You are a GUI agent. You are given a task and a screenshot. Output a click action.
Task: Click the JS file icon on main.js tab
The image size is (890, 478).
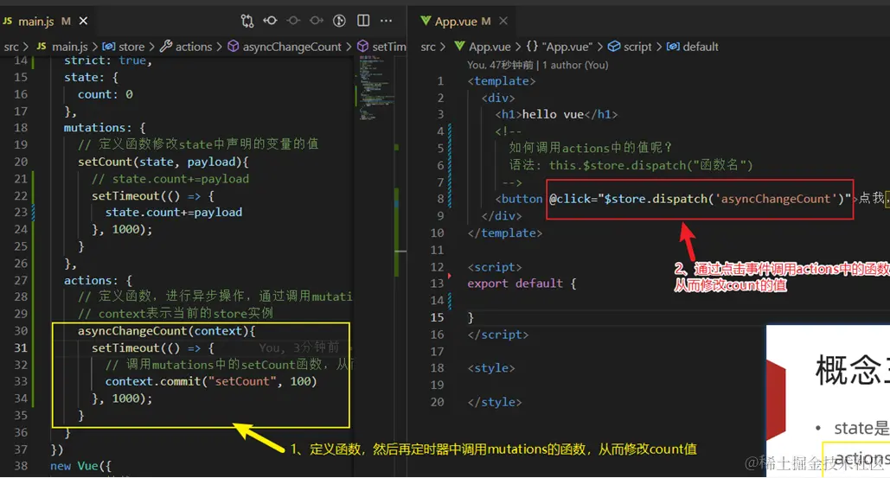click(8, 21)
